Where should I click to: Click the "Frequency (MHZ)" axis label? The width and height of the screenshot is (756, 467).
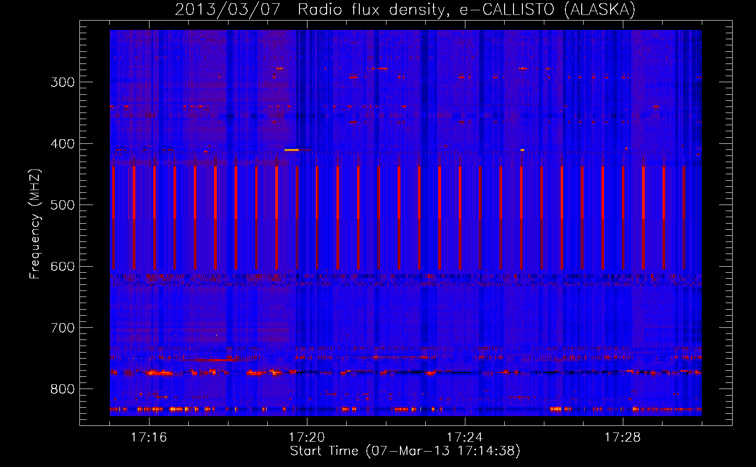(35, 224)
